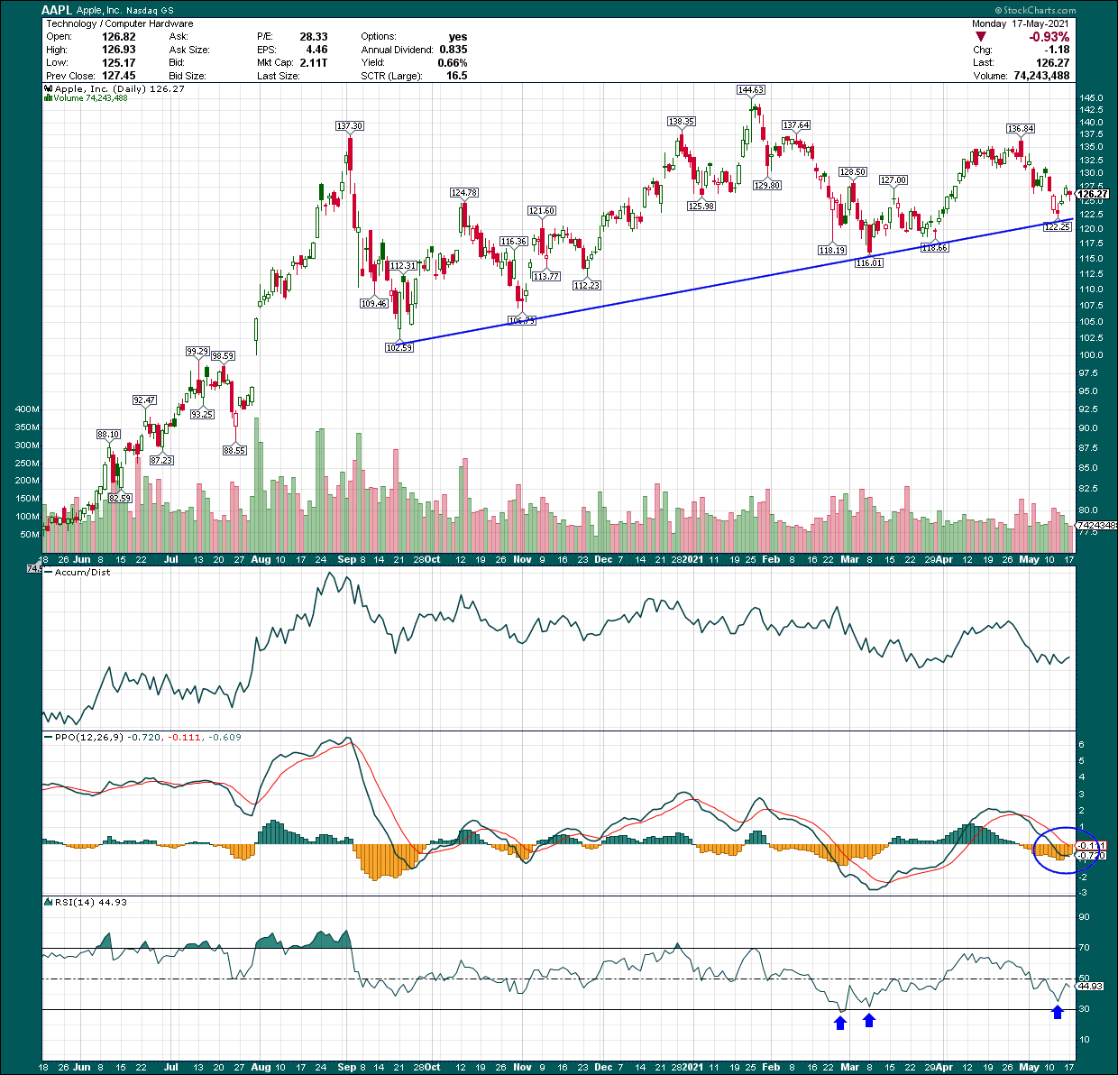Screen dimensions: 1118x1075
Task: Click the Options value yes
Action: [x=458, y=37]
